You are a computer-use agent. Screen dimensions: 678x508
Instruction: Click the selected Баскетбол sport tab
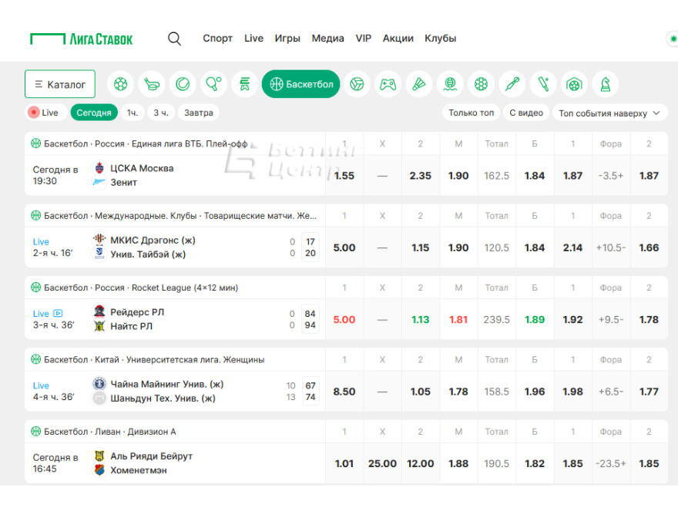(x=301, y=84)
